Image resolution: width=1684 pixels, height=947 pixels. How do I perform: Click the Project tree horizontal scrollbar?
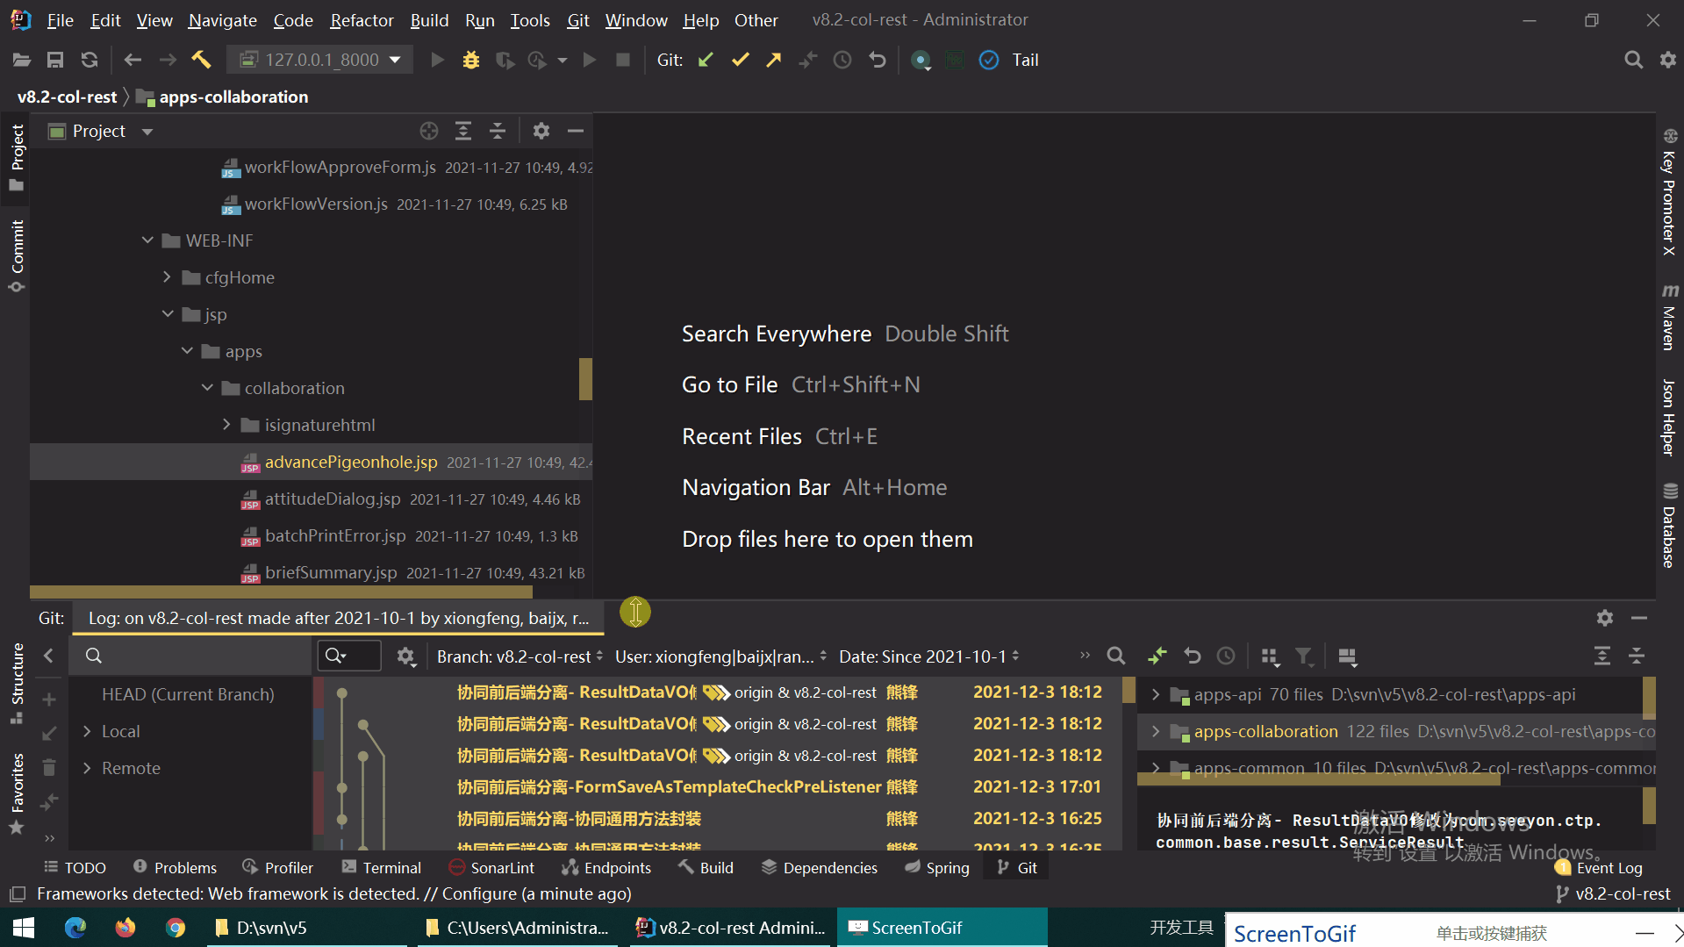[x=281, y=592]
